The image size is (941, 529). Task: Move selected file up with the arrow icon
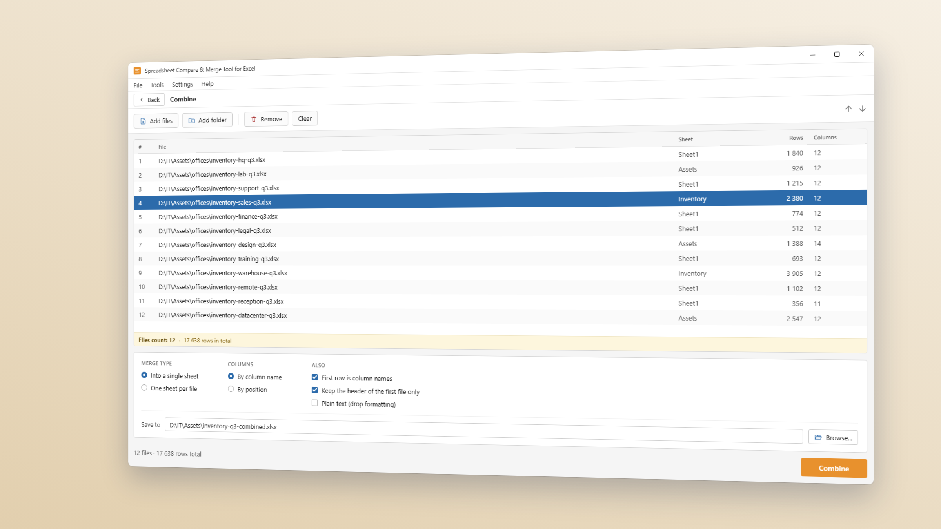pyautogui.click(x=848, y=109)
